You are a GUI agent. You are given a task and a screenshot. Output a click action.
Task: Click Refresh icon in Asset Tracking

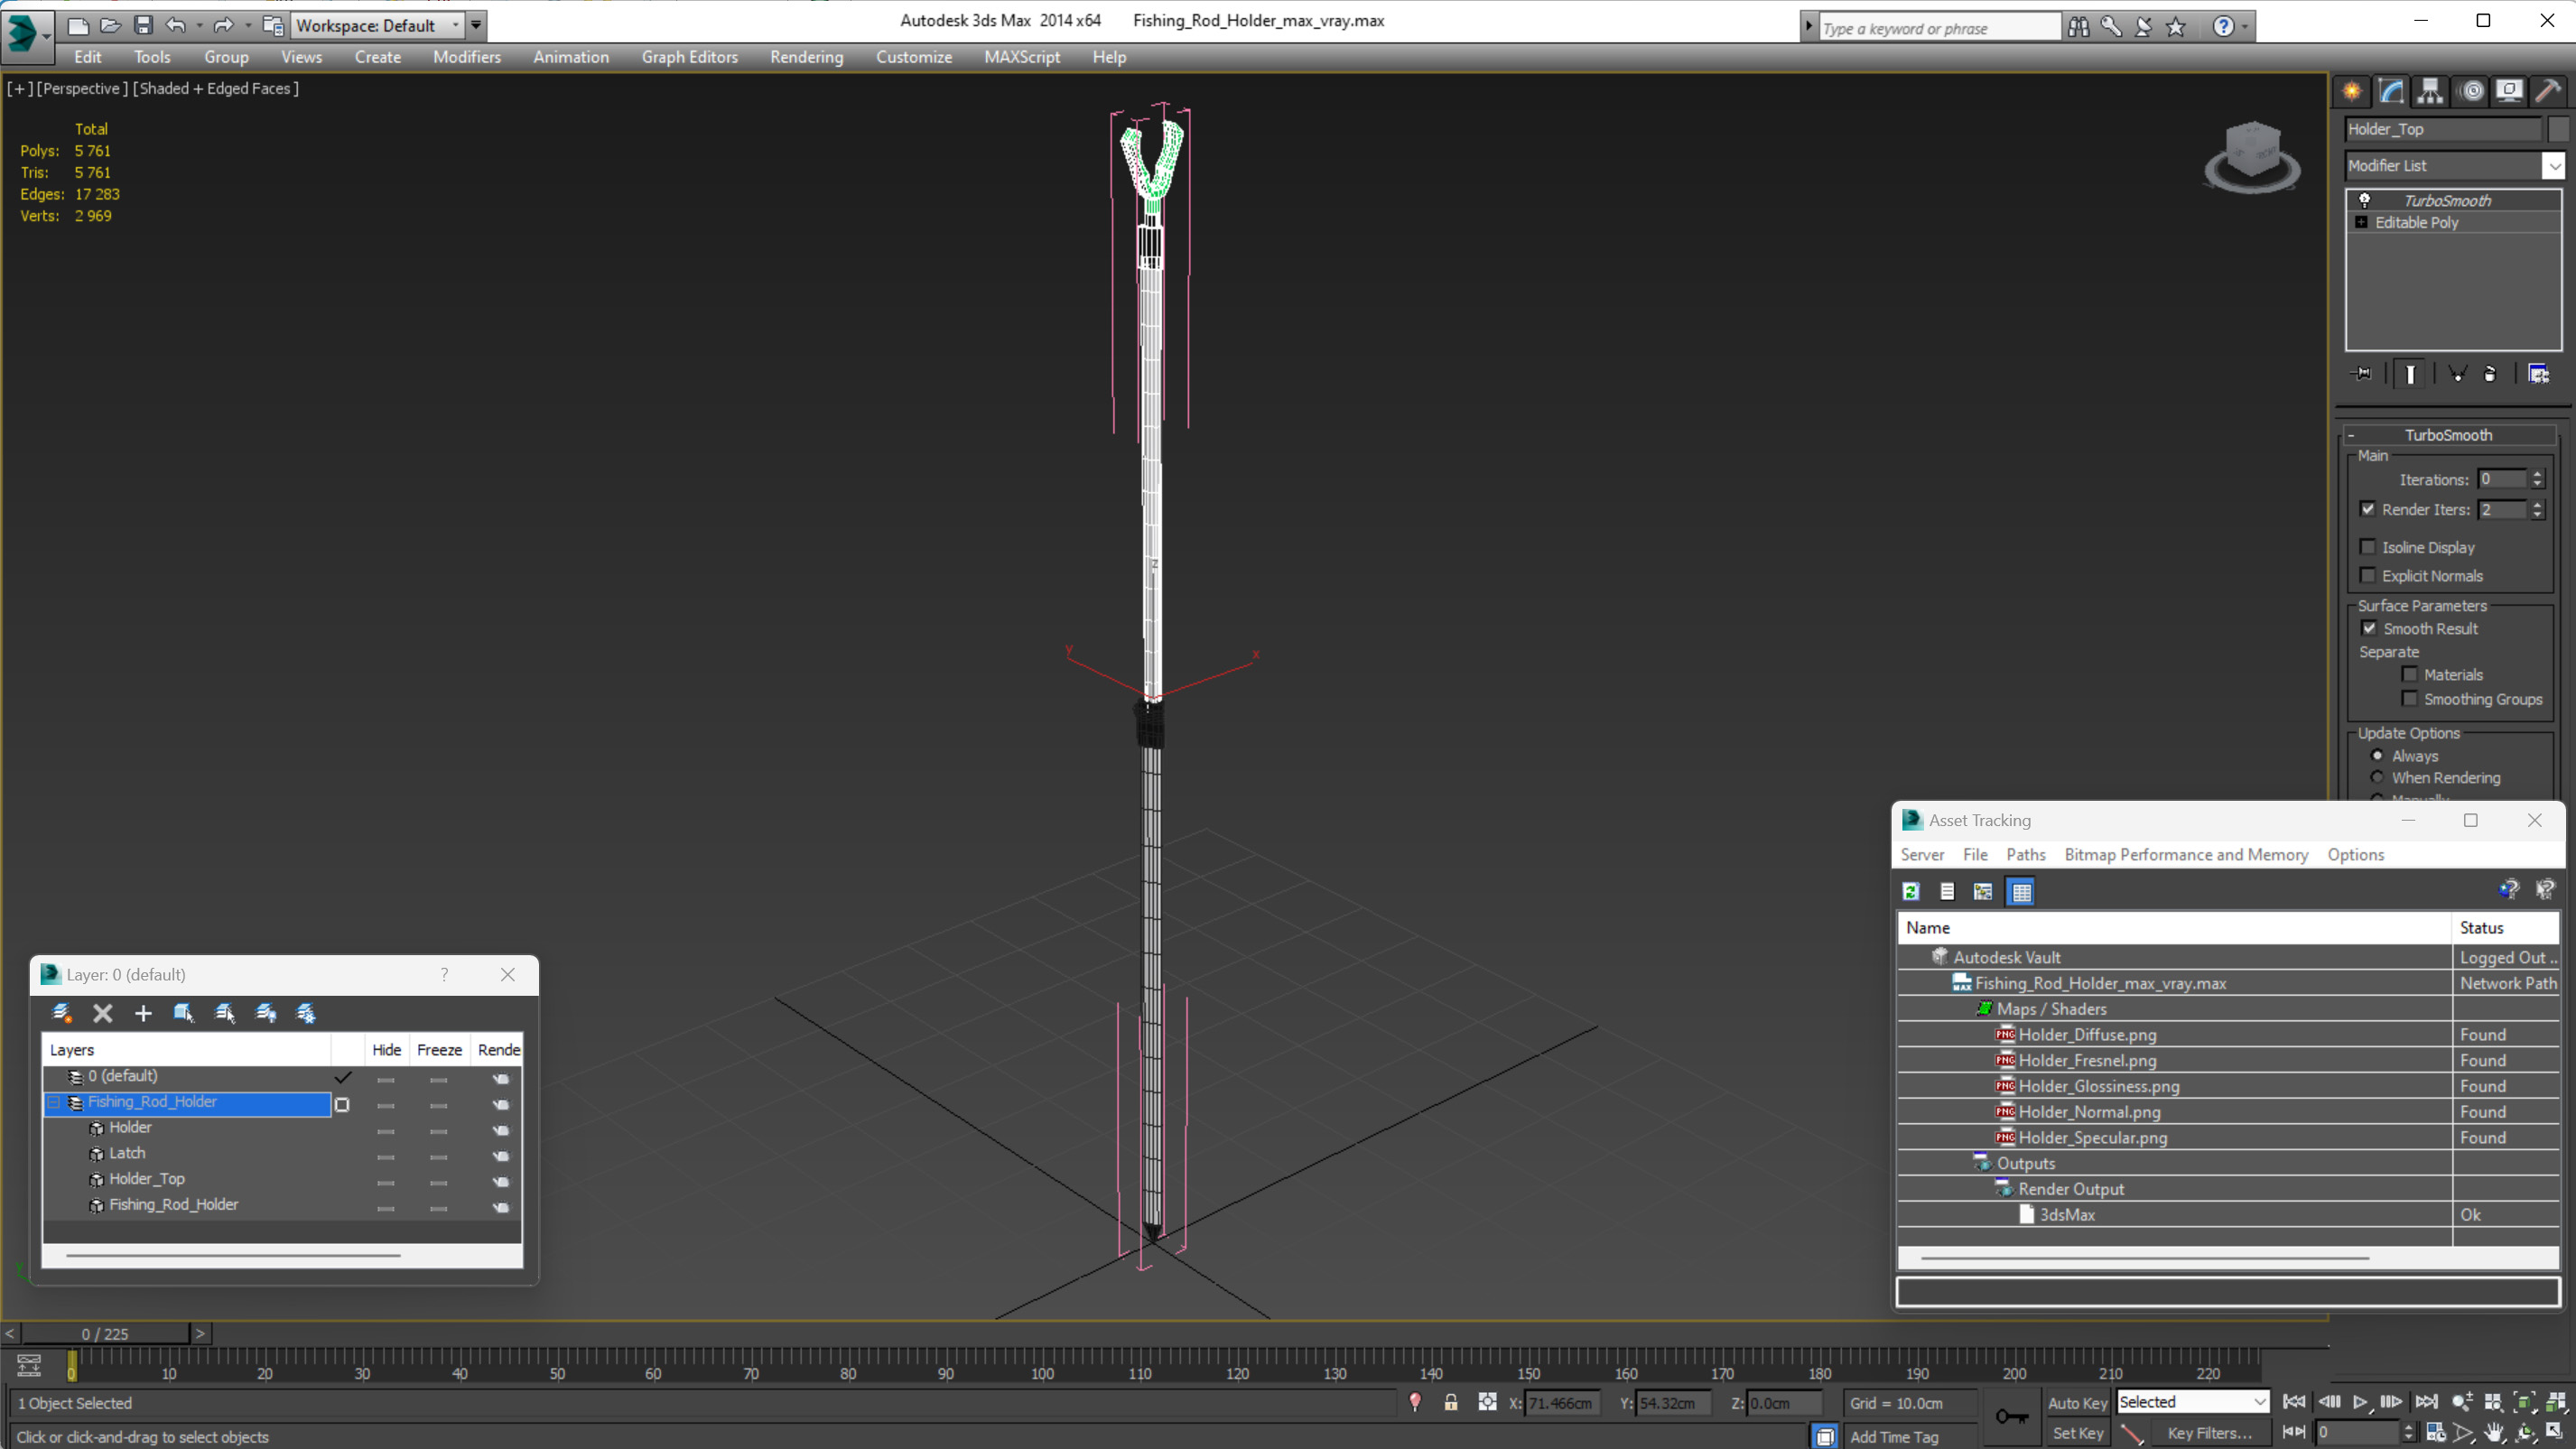click(1911, 891)
